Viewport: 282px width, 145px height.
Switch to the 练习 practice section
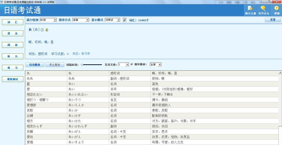pos(13,68)
